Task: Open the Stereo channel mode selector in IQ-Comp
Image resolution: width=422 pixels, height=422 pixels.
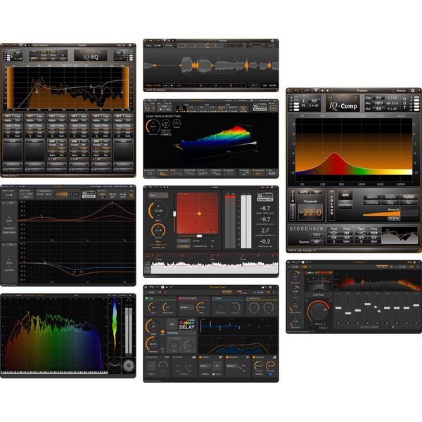Action: pyautogui.click(x=401, y=91)
